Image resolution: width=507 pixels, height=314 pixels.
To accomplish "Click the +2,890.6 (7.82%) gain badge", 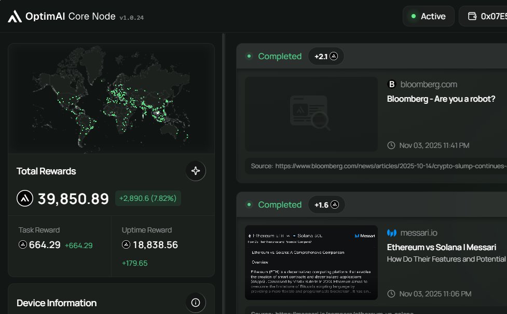I will pos(148,198).
